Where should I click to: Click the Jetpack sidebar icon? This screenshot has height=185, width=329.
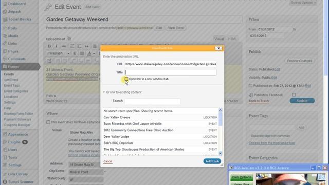coord(5,11)
